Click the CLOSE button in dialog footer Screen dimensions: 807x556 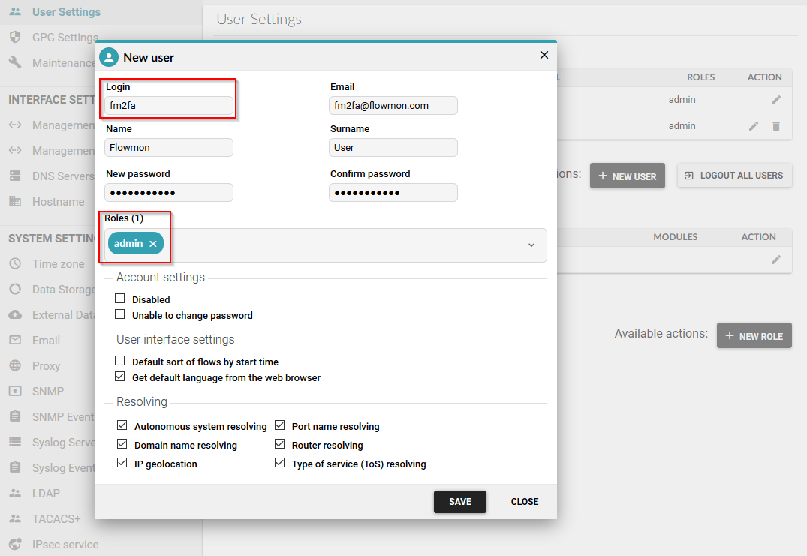(x=524, y=502)
